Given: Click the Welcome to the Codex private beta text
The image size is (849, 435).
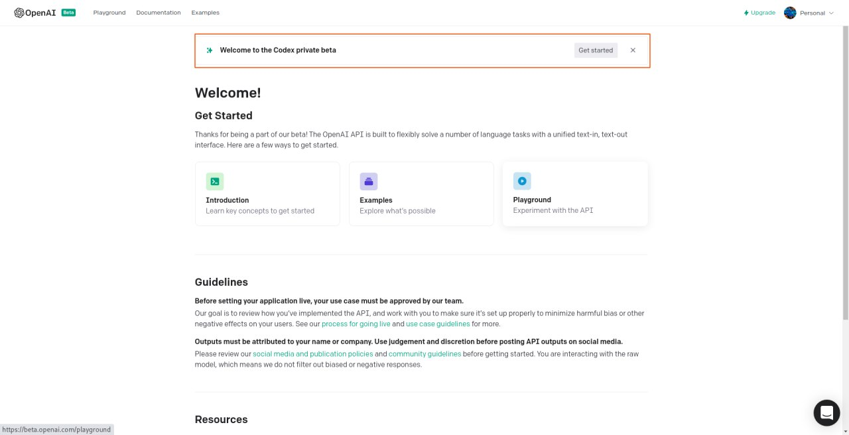Looking at the screenshot, I should tap(278, 50).
